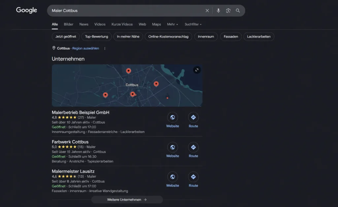Viewport: 338px width, 207px height.
Task: Switch to the Videos tab
Action: (x=100, y=24)
